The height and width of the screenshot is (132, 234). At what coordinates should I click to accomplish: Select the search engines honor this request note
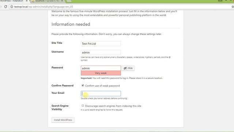[x=102, y=110]
